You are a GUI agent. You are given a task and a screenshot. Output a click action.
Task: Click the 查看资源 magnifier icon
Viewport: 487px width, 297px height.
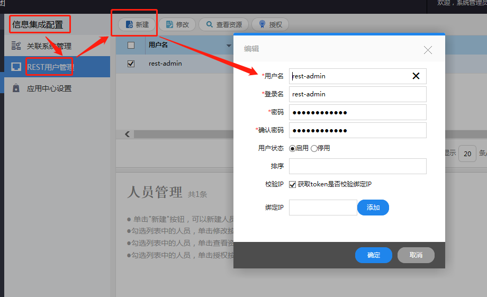click(x=210, y=24)
